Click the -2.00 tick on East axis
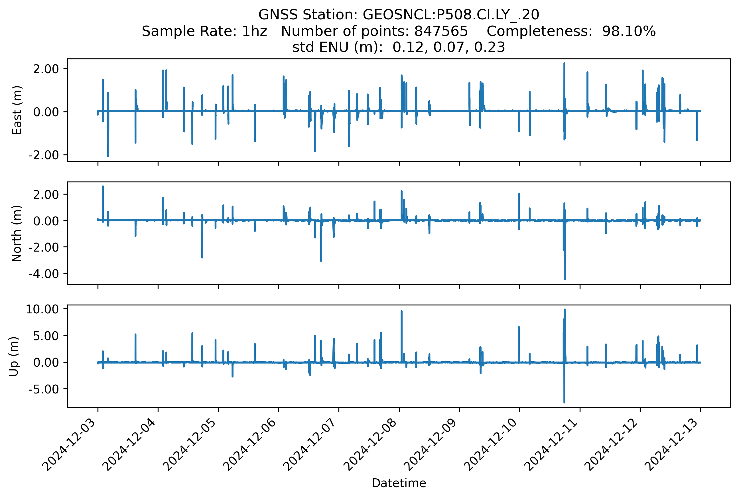The width and height of the screenshot is (739, 498). click(x=44, y=155)
